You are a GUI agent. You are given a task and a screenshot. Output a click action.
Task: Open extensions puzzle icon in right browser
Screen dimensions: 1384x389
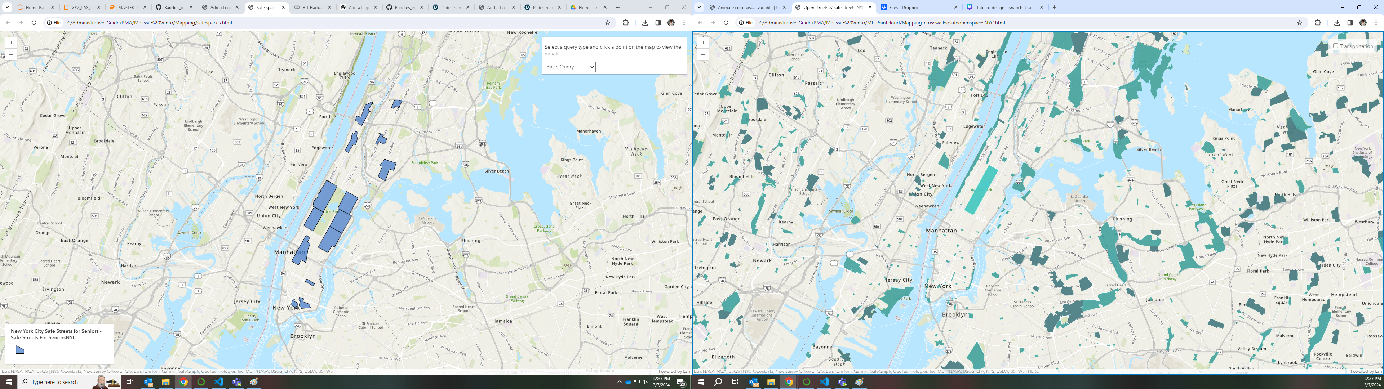[x=1317, y=23]
